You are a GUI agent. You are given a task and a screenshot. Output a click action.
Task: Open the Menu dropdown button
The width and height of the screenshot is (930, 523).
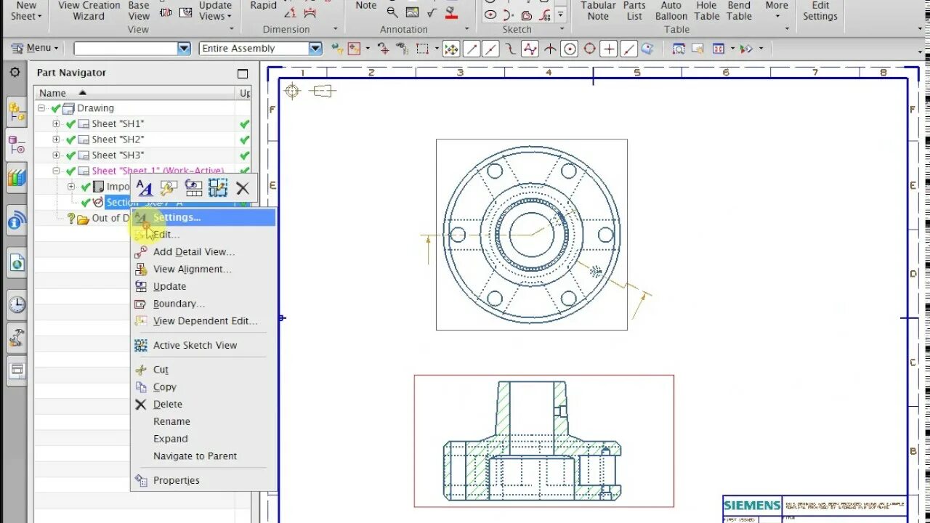36,48
